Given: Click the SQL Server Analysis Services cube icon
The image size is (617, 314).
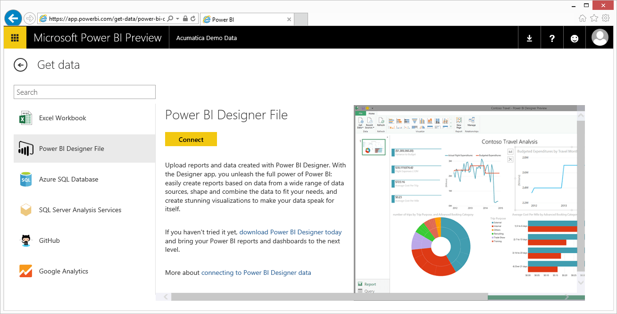Looking at the screenshot, I should (x=25, y=210).
